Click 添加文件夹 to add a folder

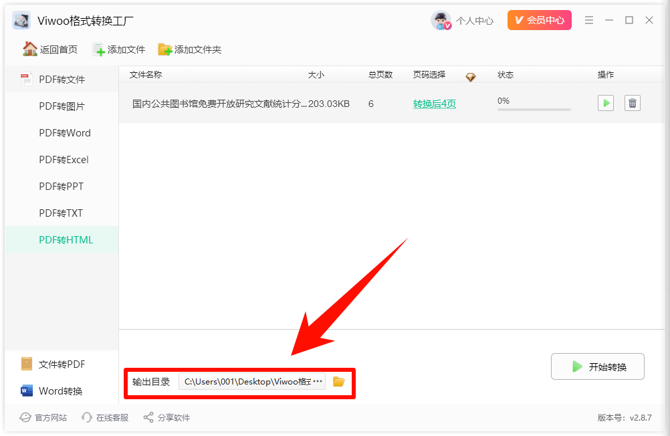click(x=189, y=49)
